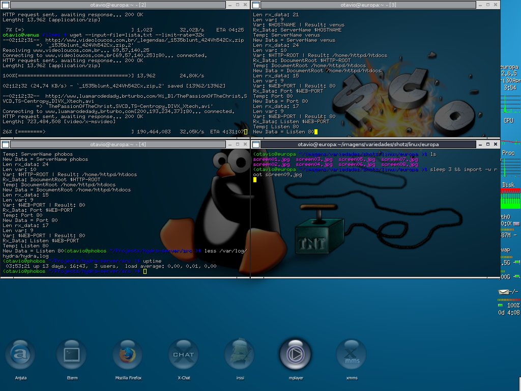Minimize the terminal [3] window
This screenshot has width=521, height=391.
481,5
